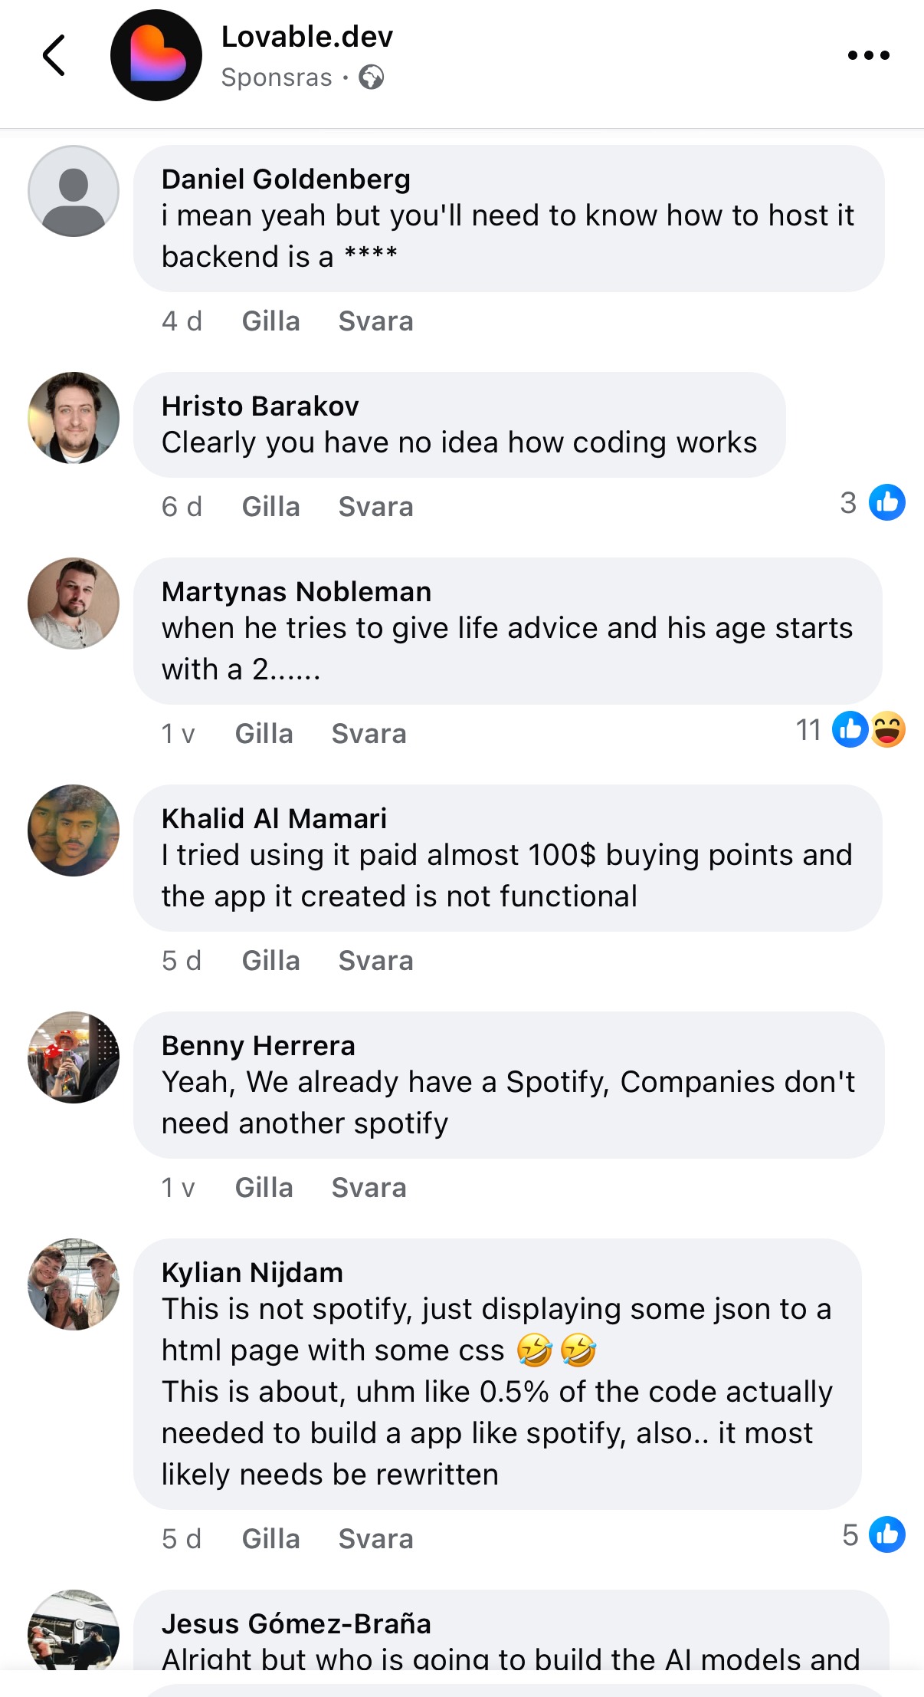924x1697 pixels.
Task: Tap Svara under Hristo Barakov's comment
Action: pos(375,507)
